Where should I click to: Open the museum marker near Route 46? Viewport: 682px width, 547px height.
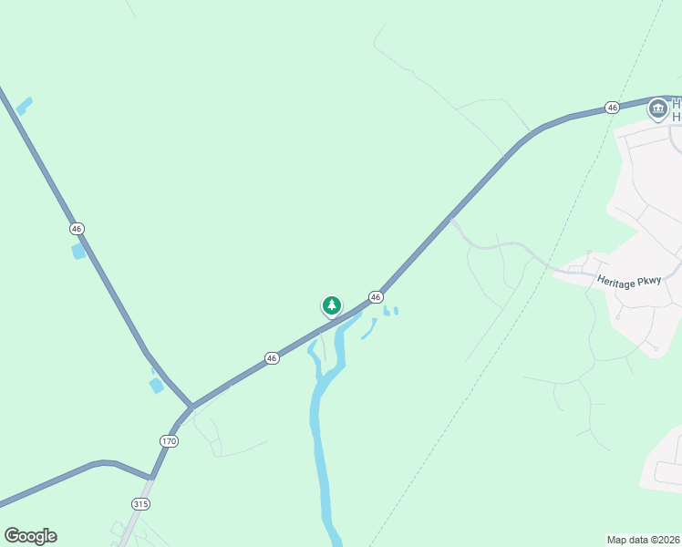tap(657, 108)
